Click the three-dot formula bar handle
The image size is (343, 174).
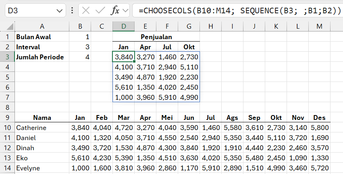click(x=72, y=10)
